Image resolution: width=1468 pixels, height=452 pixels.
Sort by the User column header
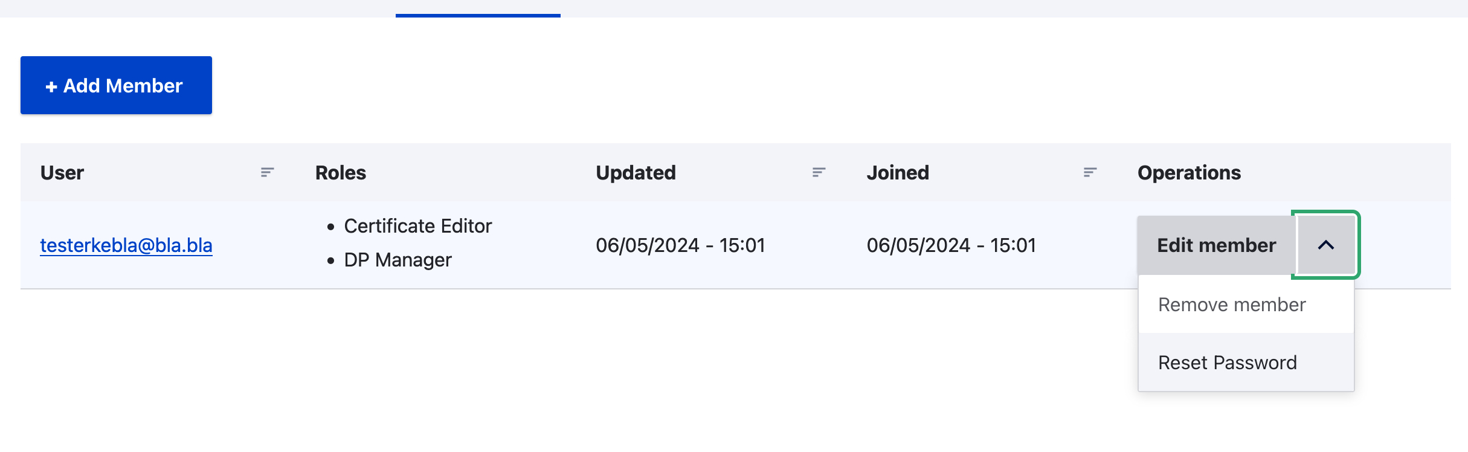click(x=62, y=173)
